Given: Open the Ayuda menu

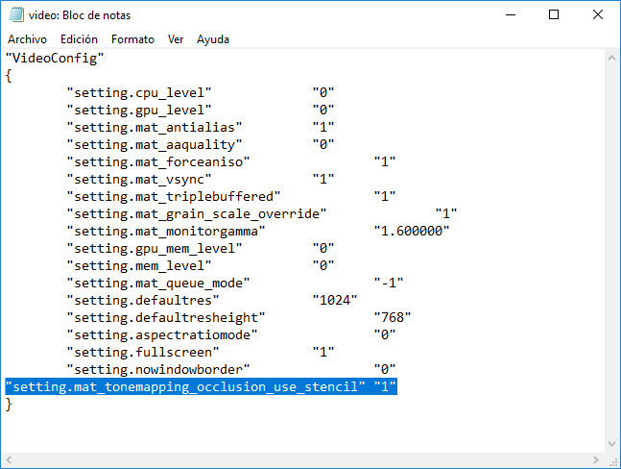Looking at the screenshot, I should point(213,39).
